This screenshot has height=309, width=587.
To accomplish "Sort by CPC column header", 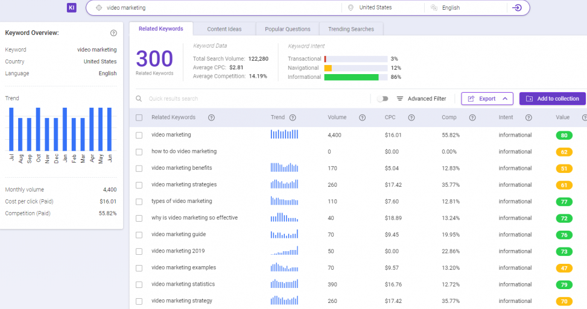I will [x=390, y=117].
